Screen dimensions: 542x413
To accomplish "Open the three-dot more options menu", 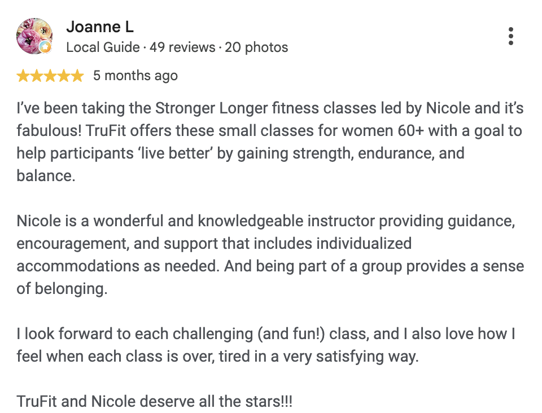I will (510, 36).
